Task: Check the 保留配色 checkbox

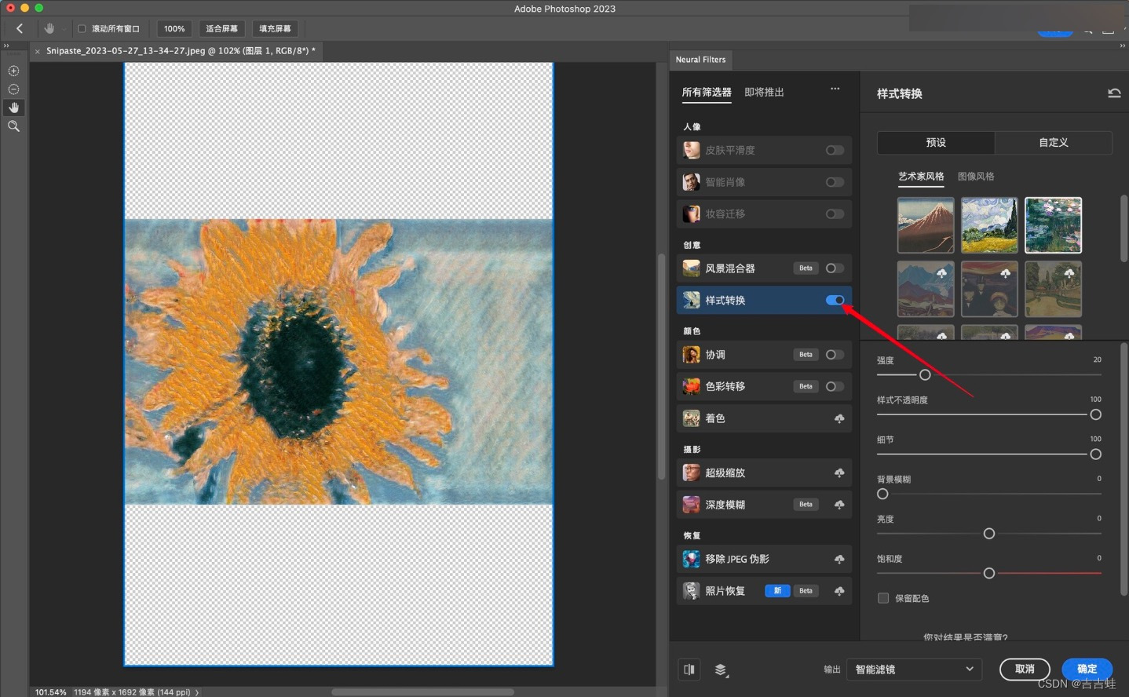Action: click(x=883, y=598)
